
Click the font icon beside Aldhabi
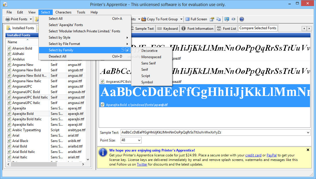[9, 54]
